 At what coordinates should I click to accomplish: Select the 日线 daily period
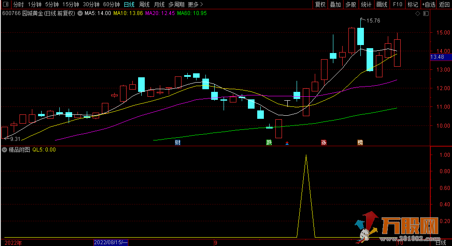click(129, 4)
